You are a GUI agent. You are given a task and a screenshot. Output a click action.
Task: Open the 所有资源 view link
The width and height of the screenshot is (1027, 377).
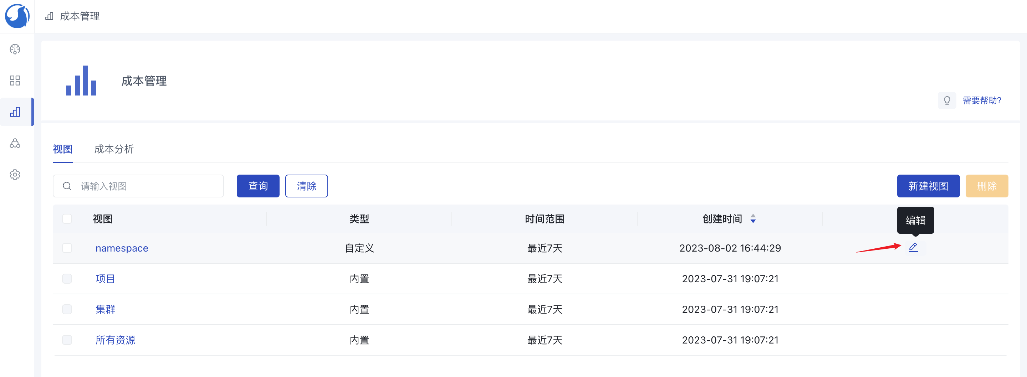tap(115, 340)
